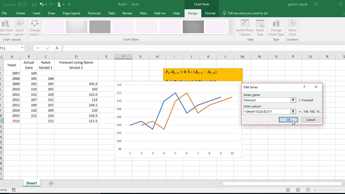Screen dimensions: 345x194
Task: Expand the chart styles gallery
Action: [x=230, y=32]
